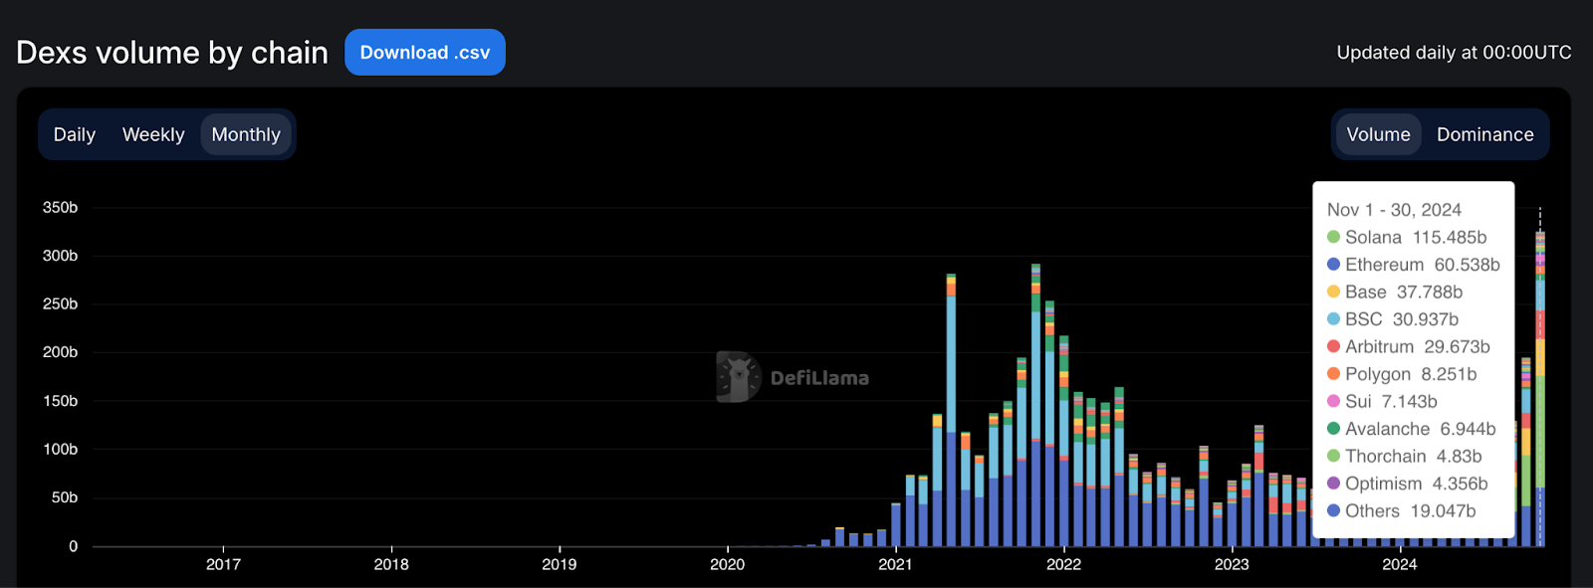Click the 2022 x-axis label
Viewport: 1593px width, 588px height.
(1063, 564)
